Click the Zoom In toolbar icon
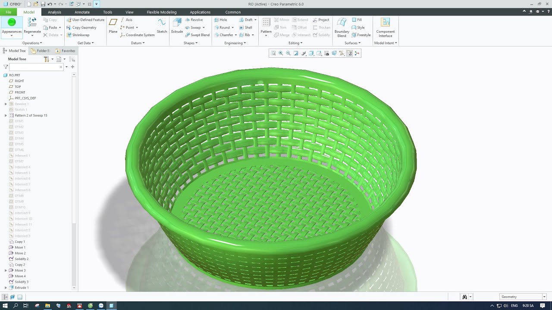The image size is (552, 310). pos(281,53)
